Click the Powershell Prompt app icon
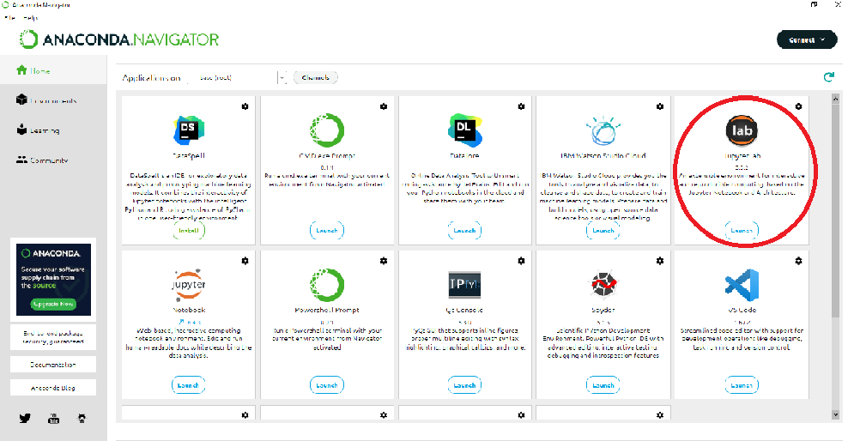 point(327,285)
